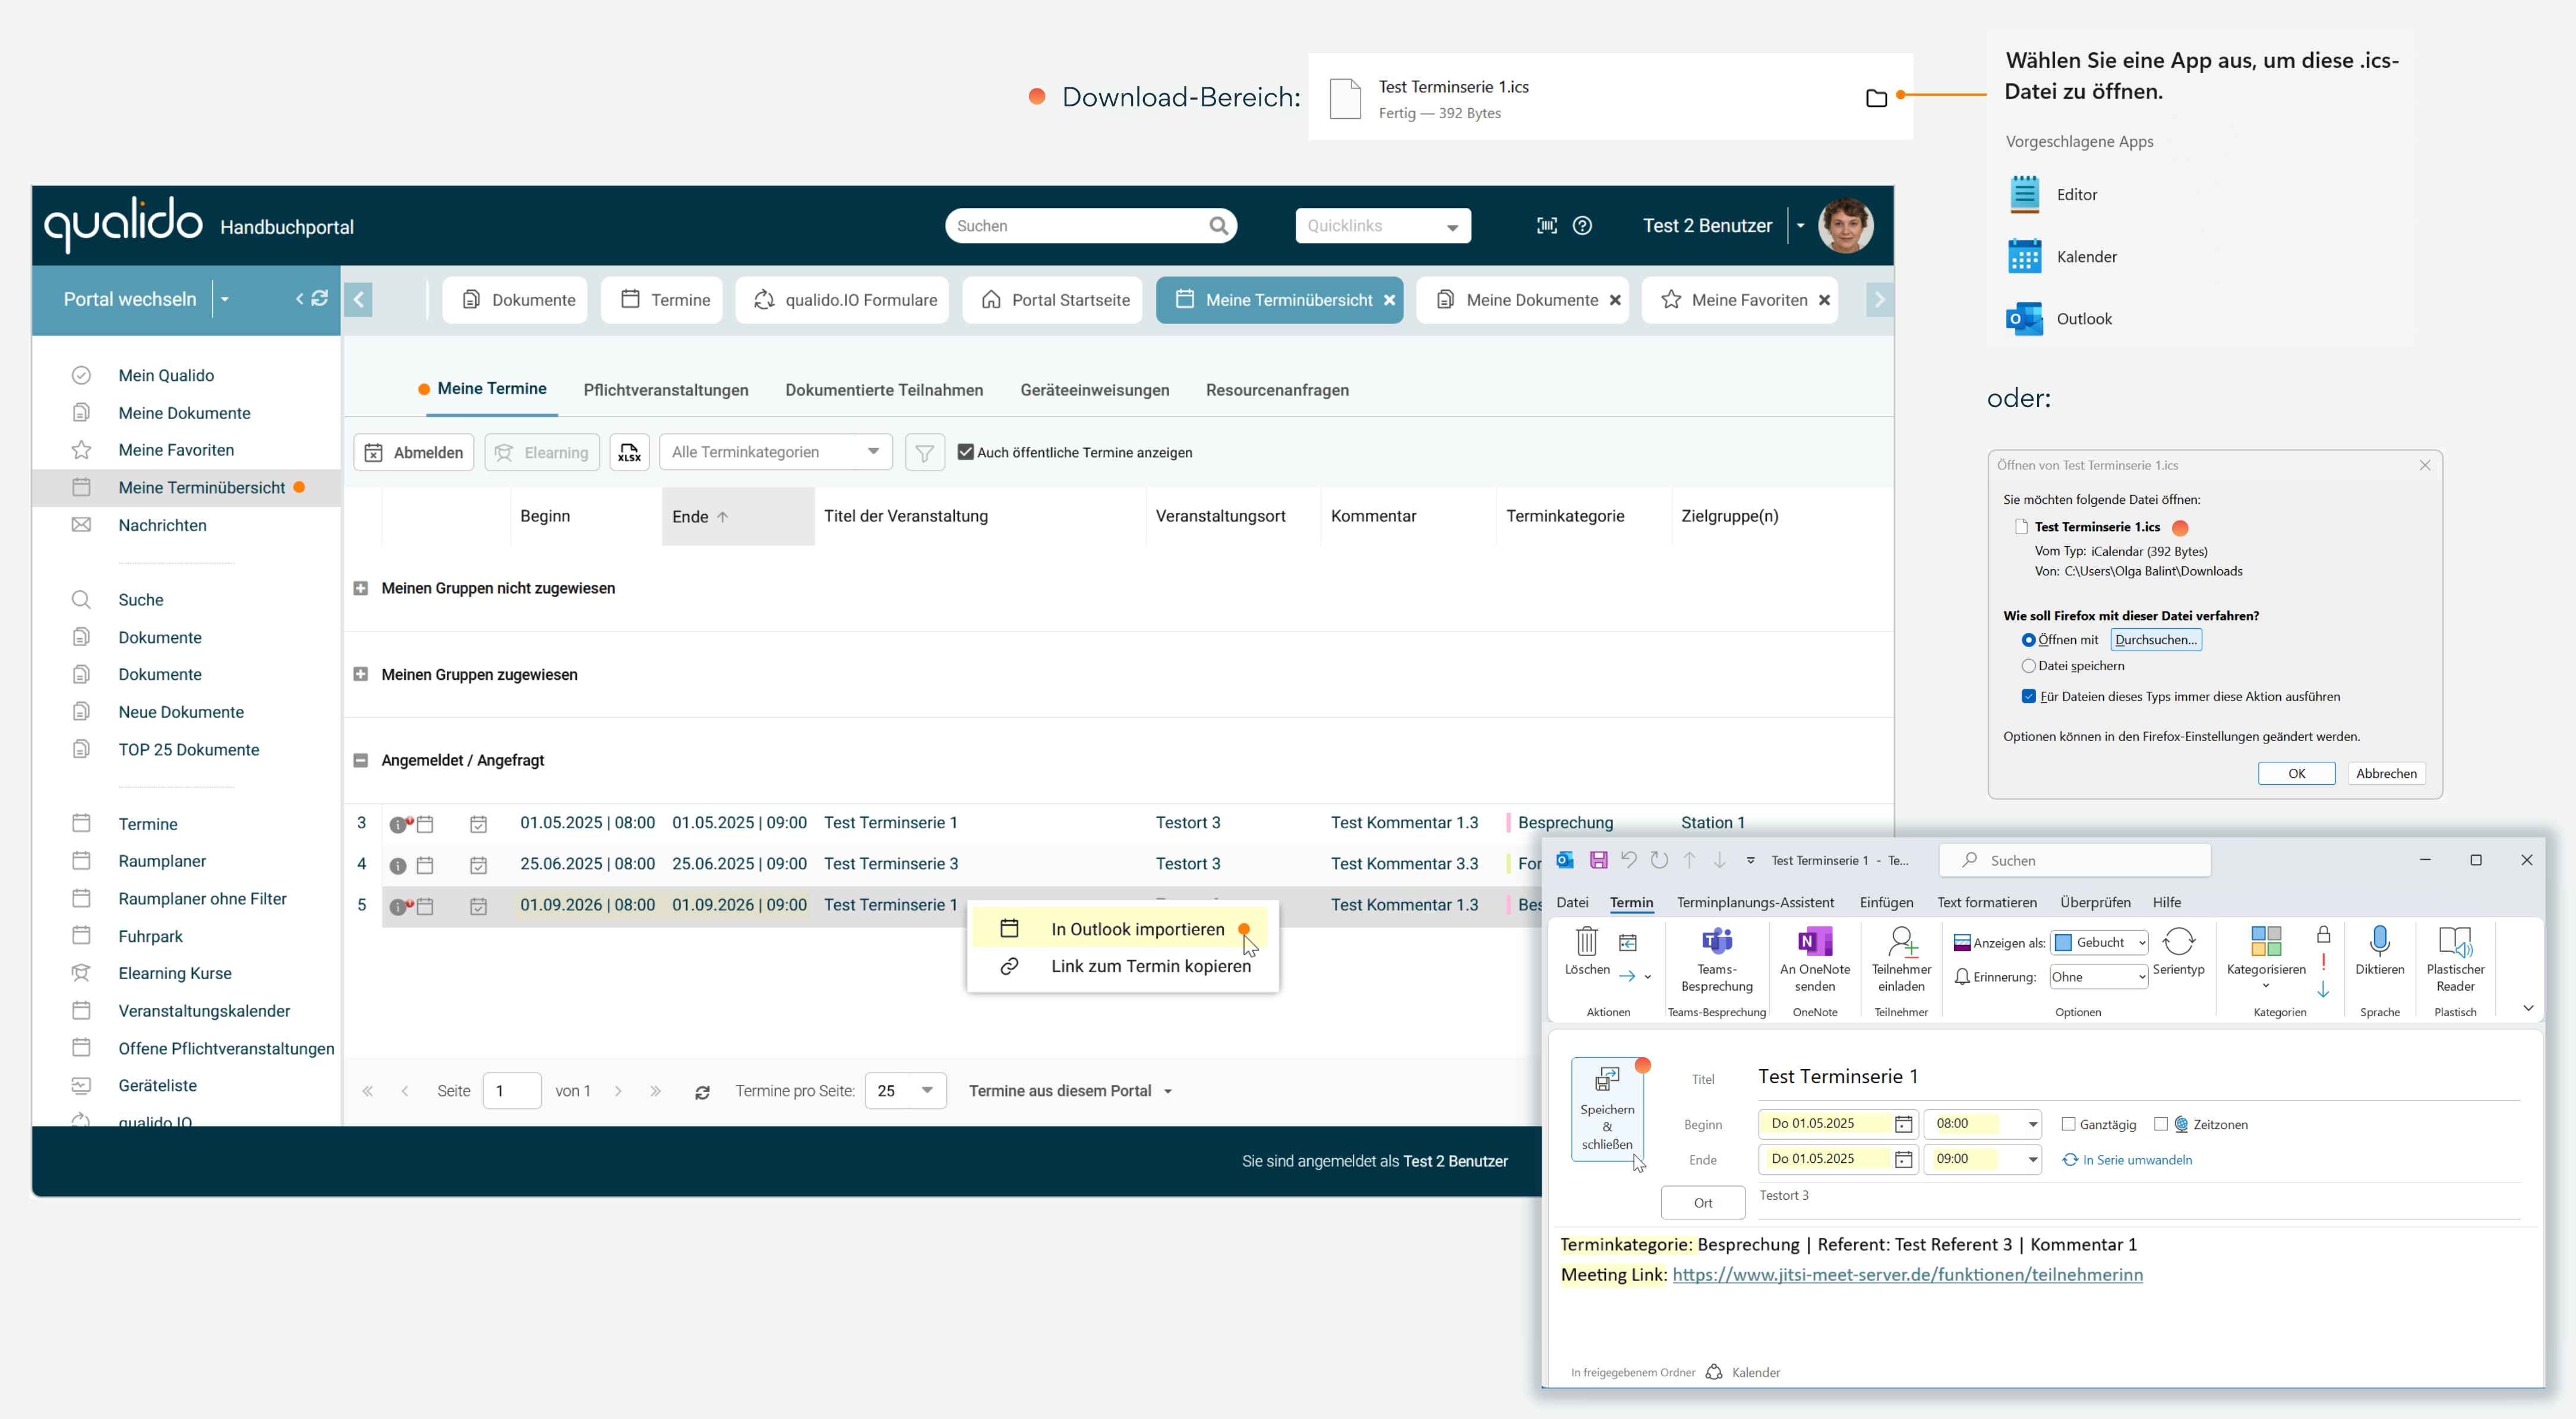This screenshot has height=1419, width=2576.
Task: Click OK in Firefox open dialog
Action: click(2296, 773)
